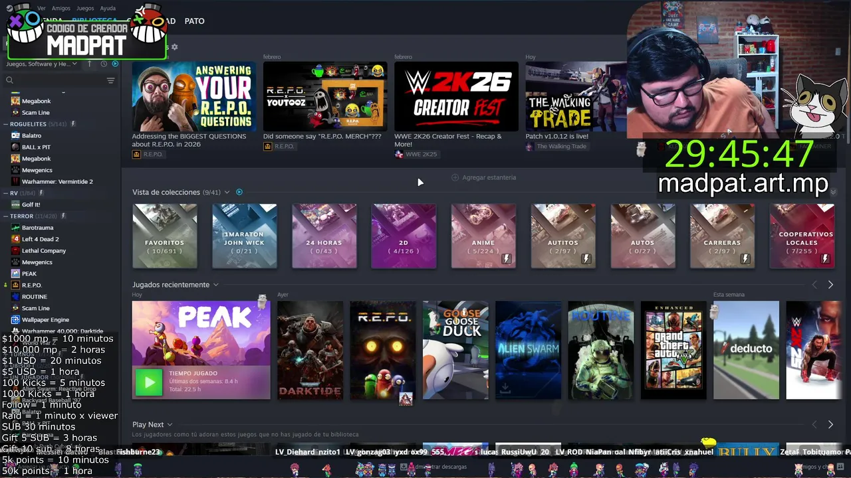Open the Ver menu
The image size is (851, 478).
(x=41, y=8)
